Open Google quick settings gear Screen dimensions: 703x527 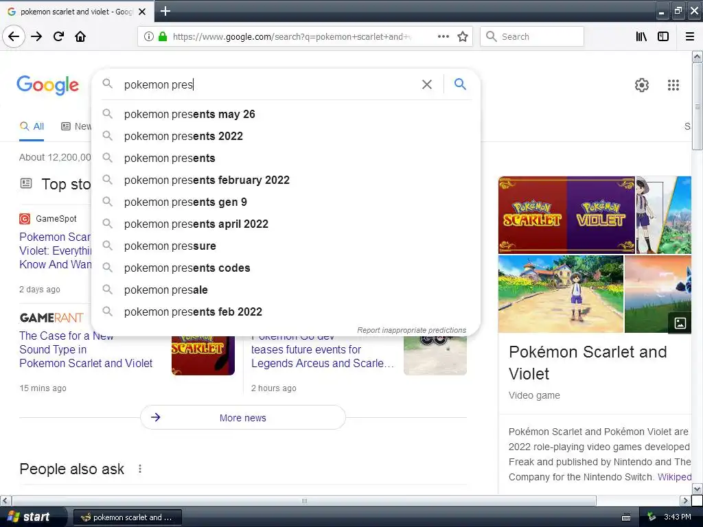(x=642, y=84)
